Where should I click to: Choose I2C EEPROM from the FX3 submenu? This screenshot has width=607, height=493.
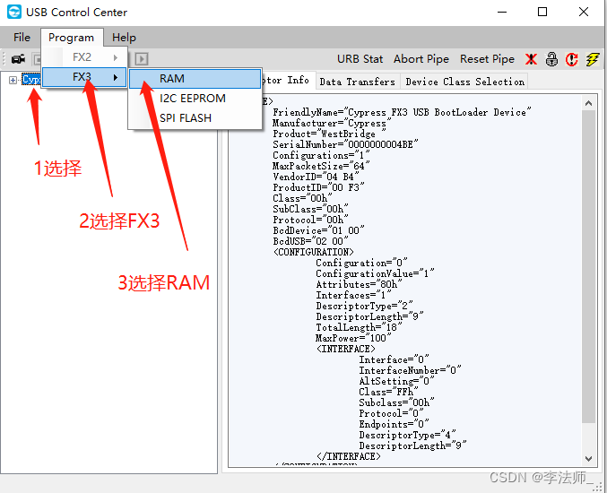click(x=195, y=99)
